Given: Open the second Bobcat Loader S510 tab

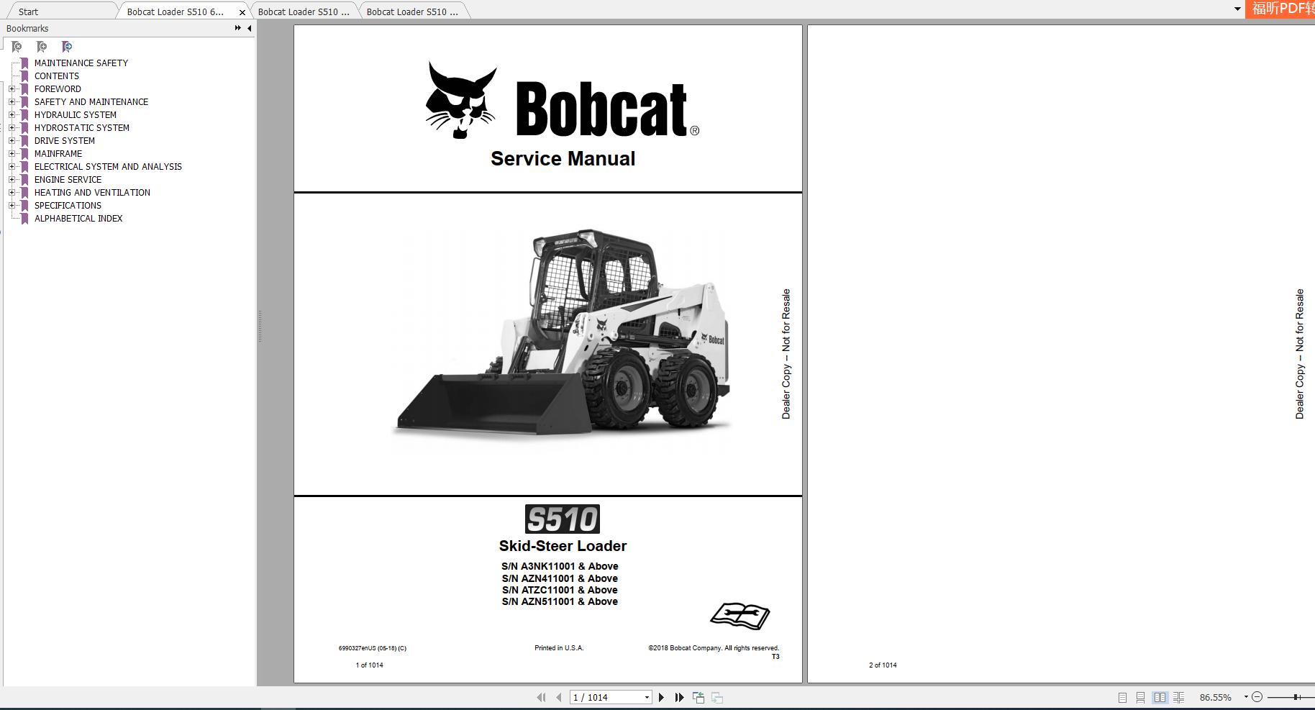Looking at the screenshot, I should point(304,12).
